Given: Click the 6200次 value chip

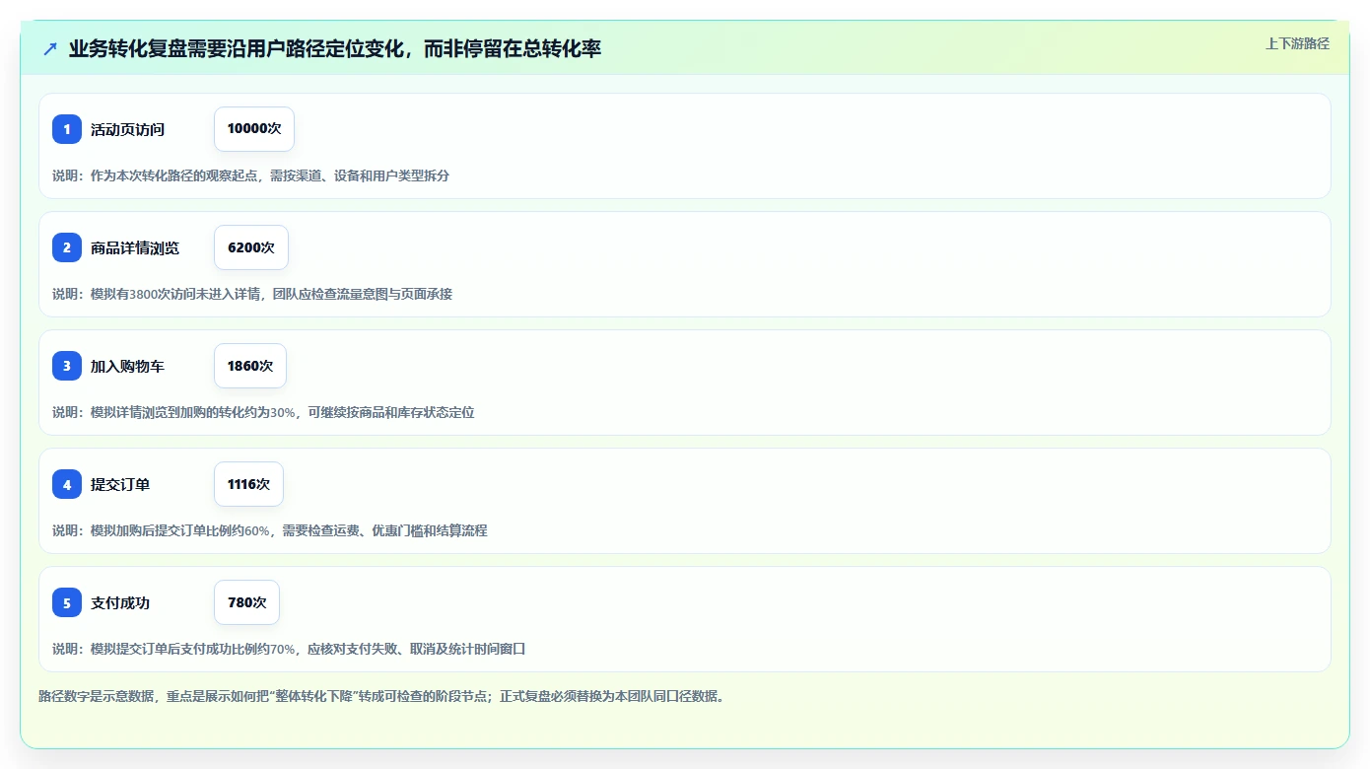Looking at the screenshot, I should (x=251, y=247).
